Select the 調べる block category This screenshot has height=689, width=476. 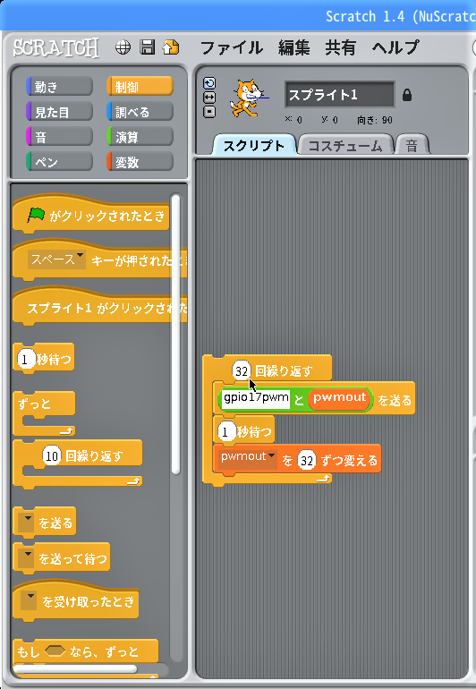(140, 112)
